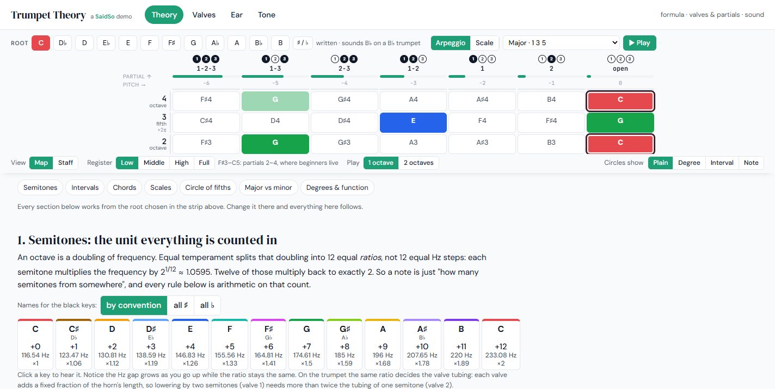775x389 pixels.
Task: Click the open valve fingering icon
Action: [620, 59]
